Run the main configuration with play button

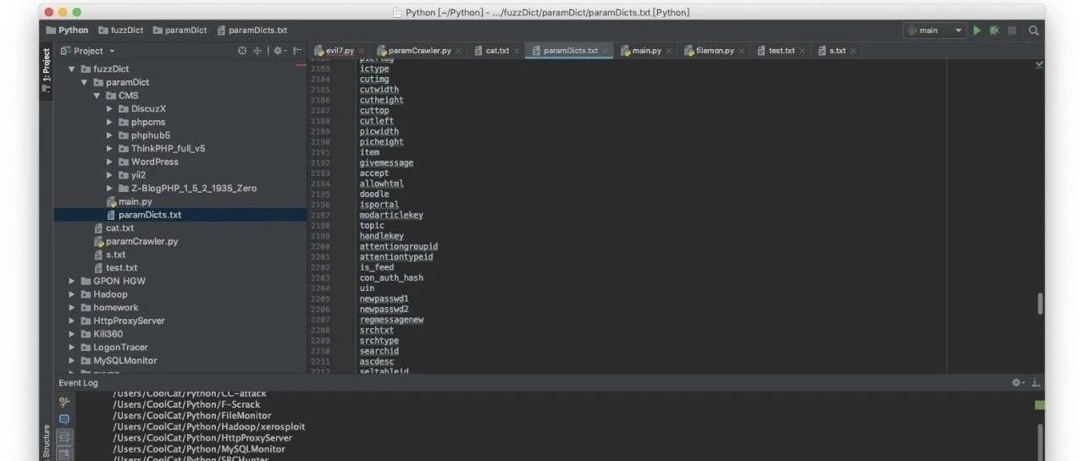pyautogui.click(x=977, y=30)
